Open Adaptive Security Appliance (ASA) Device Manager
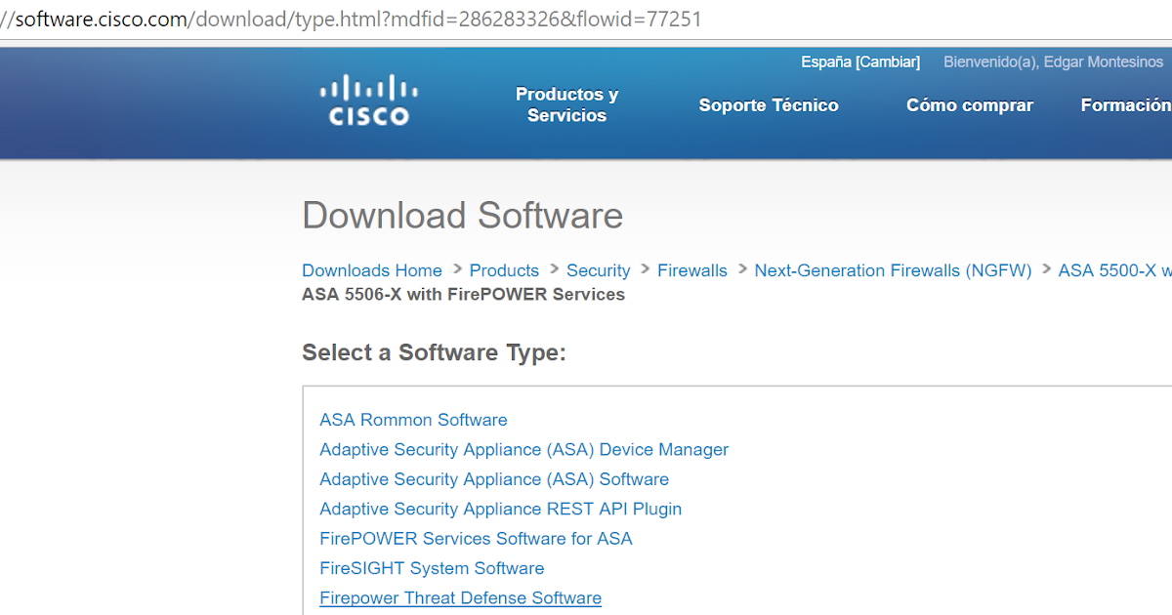The width and height of the screenshot is (1172, 615). [x=523, y=450]
